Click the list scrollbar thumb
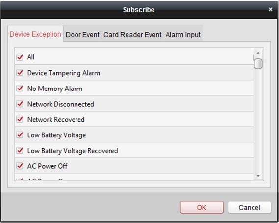This screenshot has width=279, height=223. (258, 64)
